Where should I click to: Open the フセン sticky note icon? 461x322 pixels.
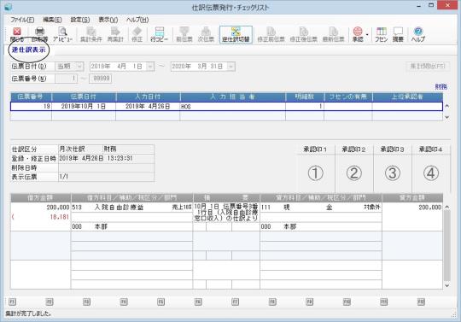[382, 34]
